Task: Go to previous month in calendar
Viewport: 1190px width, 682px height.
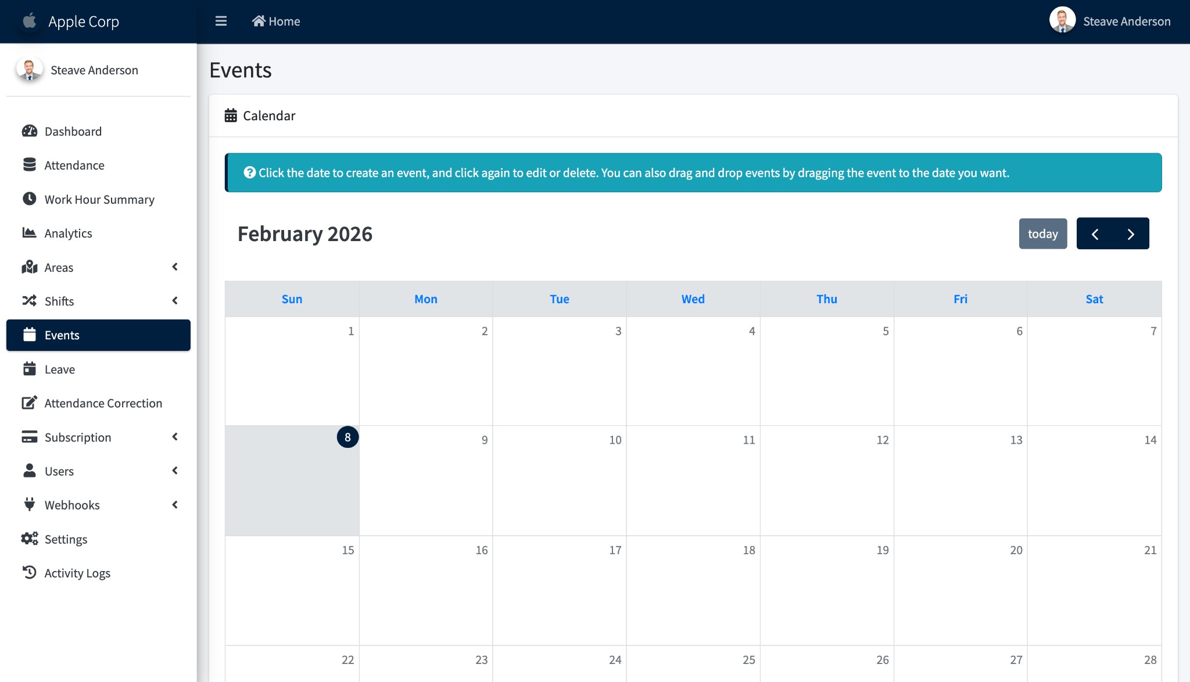Action: [1095, 234]
